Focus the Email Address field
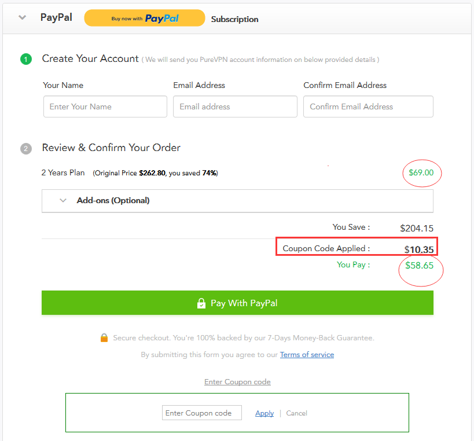 (x=235, y=106)
